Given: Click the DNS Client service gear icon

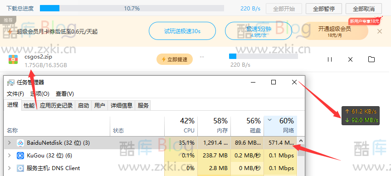Looking at the screenshot, I should pos(20,168).
